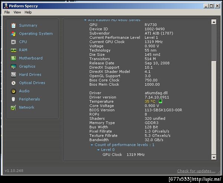Viewport: 223px width, 183px height.
Task: Click the Motherboard icon
Action: point(13,59)
